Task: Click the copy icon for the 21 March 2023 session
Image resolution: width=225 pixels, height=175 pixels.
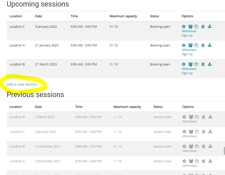Action: [x=196, y=64]
